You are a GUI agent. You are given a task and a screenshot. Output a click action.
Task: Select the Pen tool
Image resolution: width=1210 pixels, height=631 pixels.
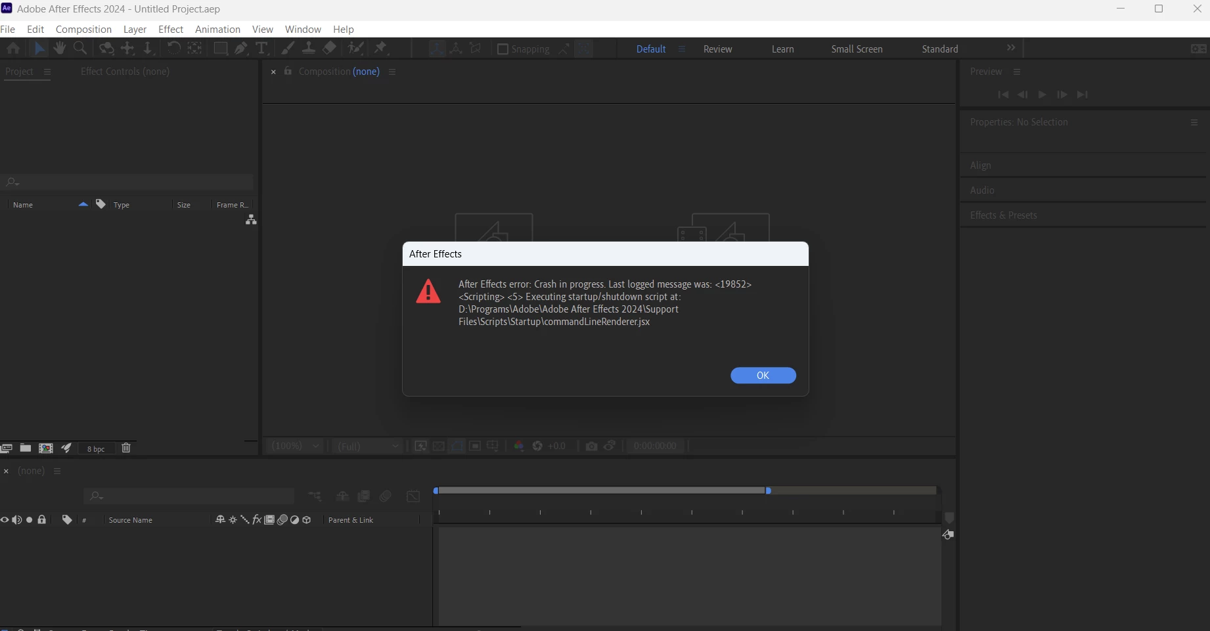point(241,49)
